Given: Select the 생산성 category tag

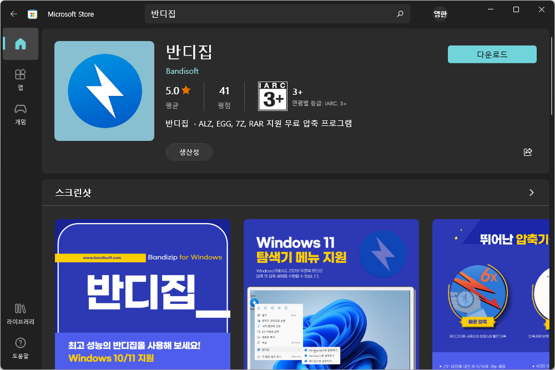Looking at the screenshot, I should coord(189,152).
